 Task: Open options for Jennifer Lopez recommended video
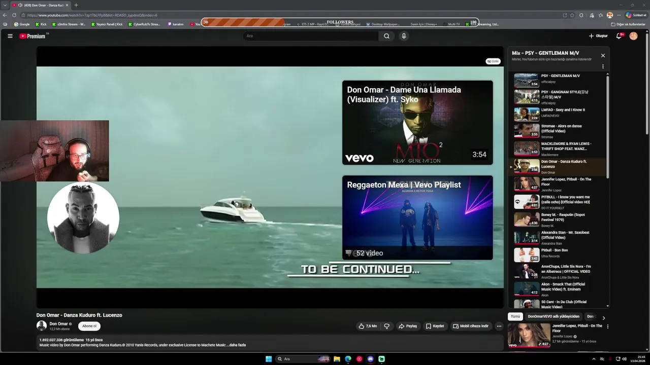coord(607,326)
